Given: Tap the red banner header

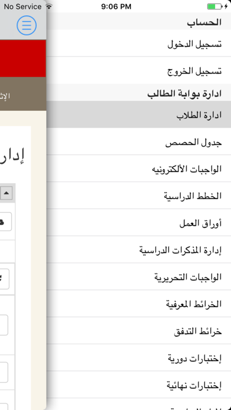Looking at the screenshot, I should tap(23, 58).
